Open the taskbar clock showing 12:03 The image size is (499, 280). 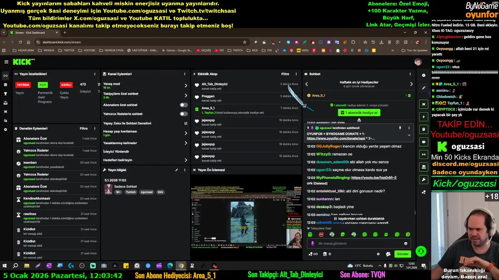(x=411, y=266)
